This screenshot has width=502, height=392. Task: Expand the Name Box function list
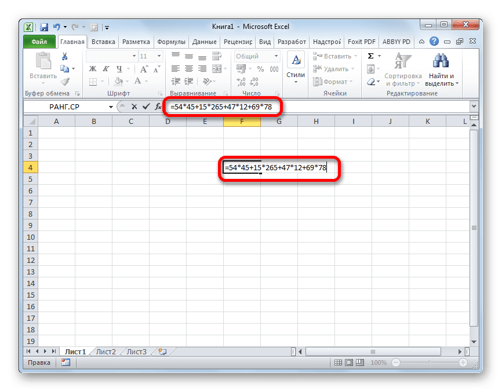pyautogui.click(x=111, y=107)
